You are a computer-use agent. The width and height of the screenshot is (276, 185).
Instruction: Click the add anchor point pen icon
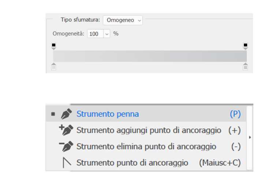[x=66, y=130]
